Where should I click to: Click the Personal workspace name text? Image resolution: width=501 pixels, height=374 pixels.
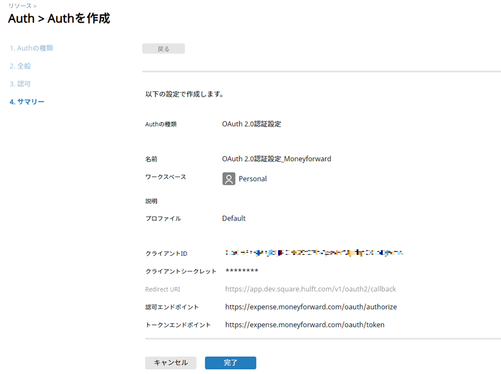[x=252, y=179]
